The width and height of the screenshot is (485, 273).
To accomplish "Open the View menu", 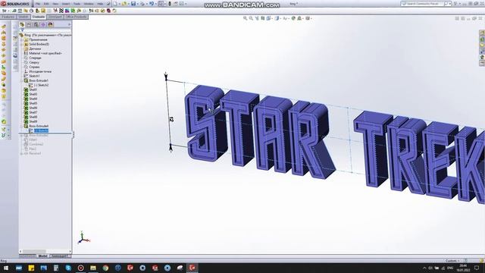I will [55, 4].
